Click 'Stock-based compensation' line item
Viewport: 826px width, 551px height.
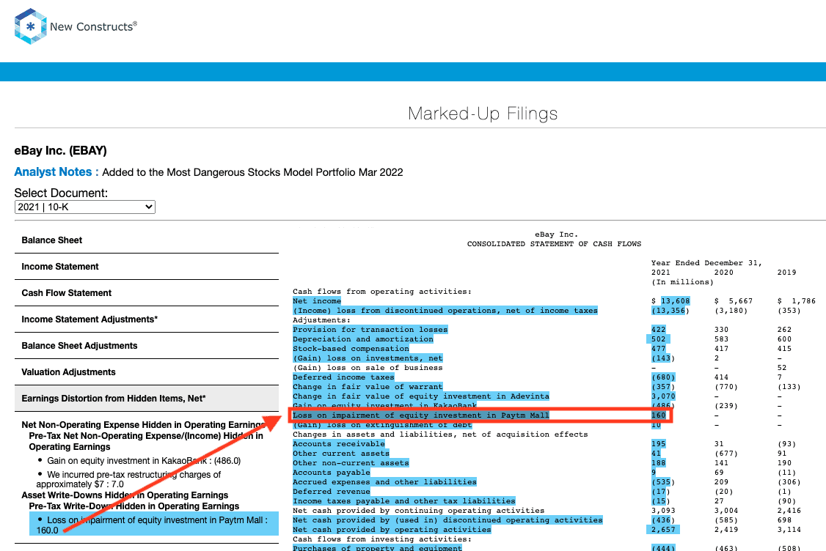(351, 349)
